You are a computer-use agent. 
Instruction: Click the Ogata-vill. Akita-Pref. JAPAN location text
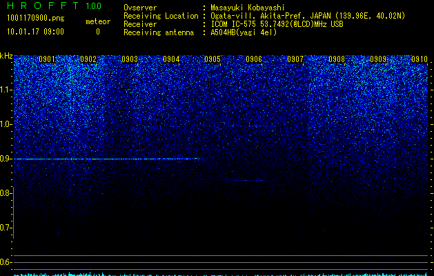(308, 16)
